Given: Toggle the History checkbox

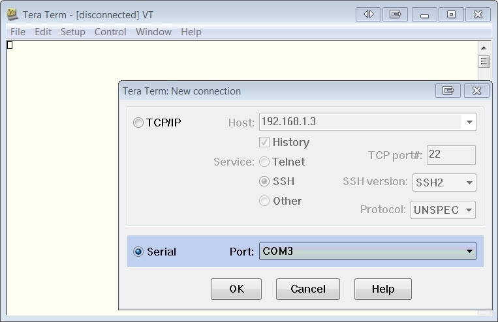Looking at the screenshot, I should (x=264, y=142).
